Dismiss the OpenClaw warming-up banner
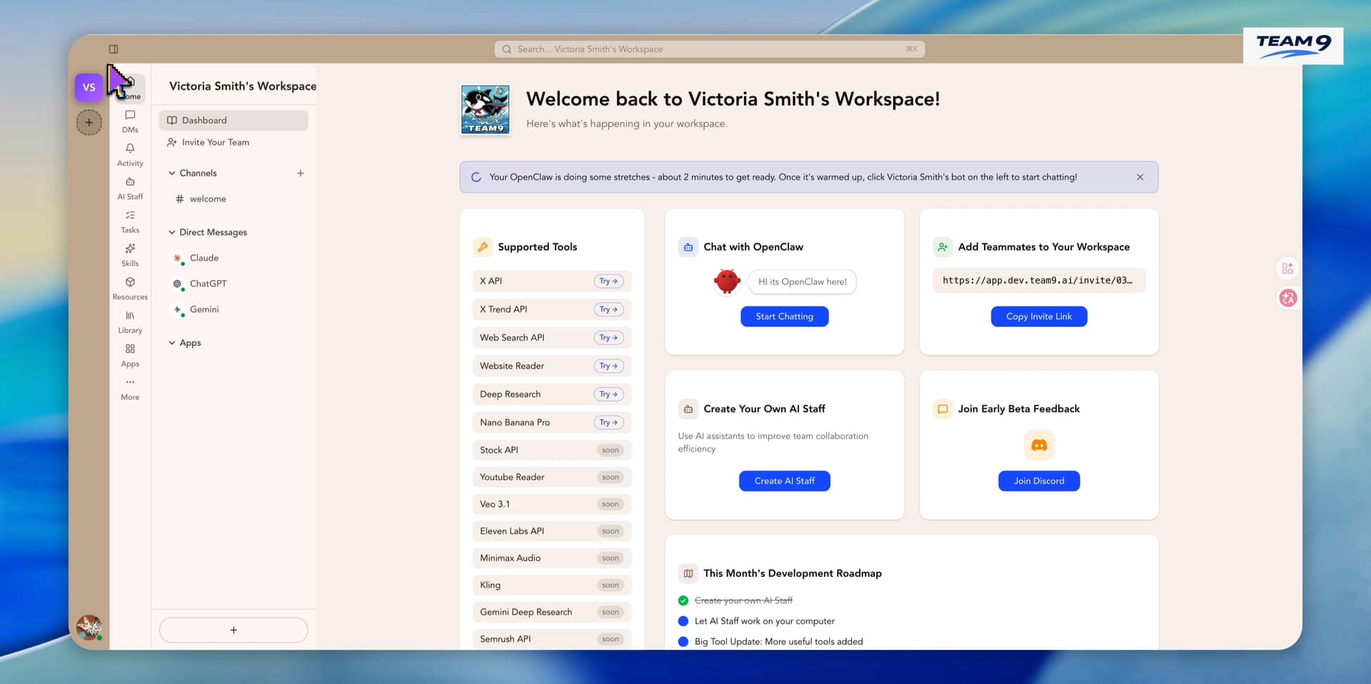 (x=1140, y=177)
